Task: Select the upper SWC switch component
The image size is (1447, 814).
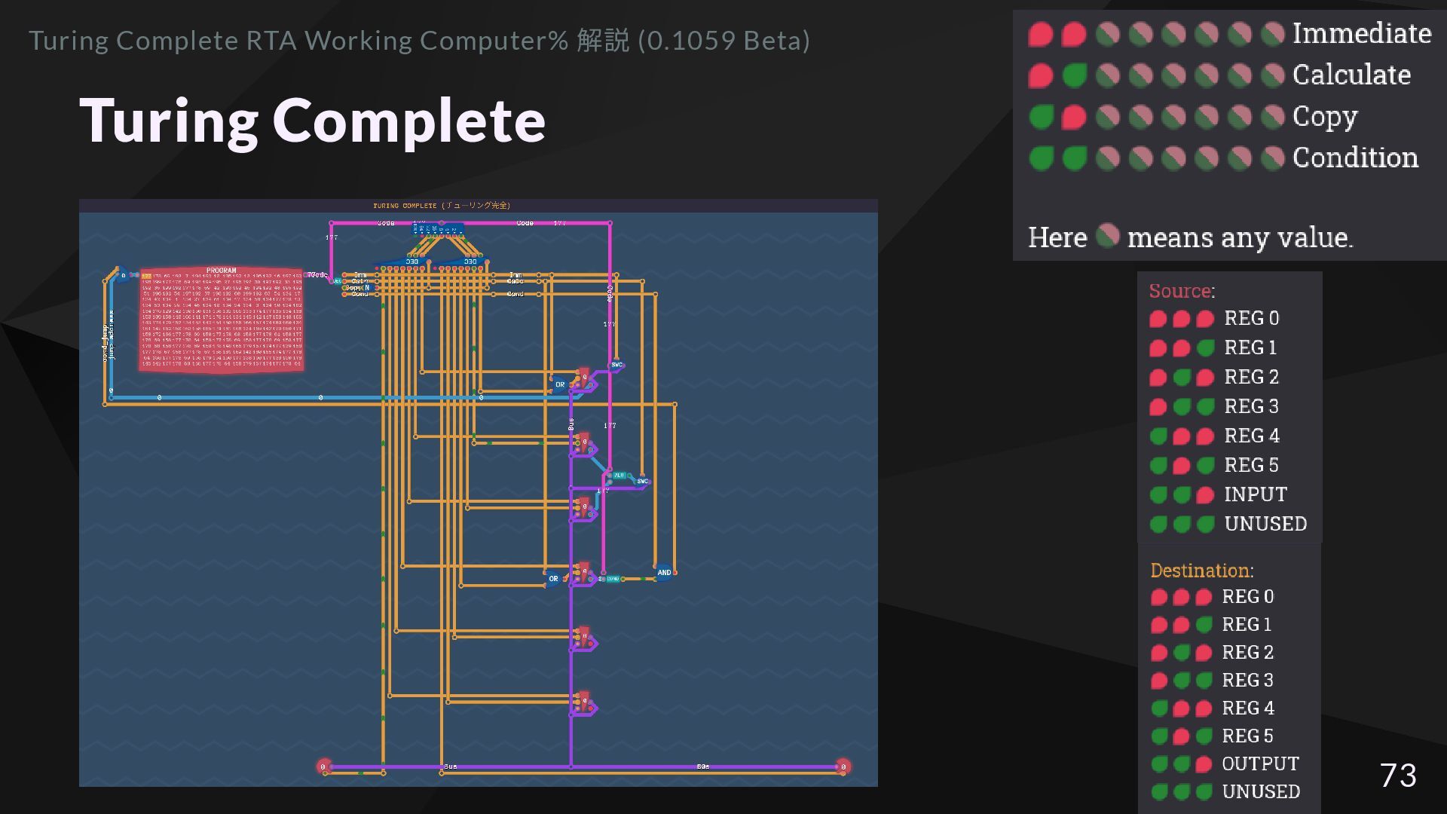Action: [616, 365]
